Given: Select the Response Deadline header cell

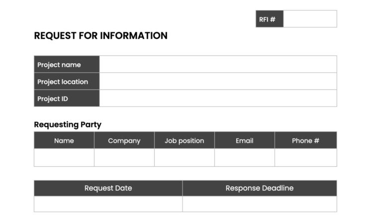Looking at the screenshot, I should (260, 188).
